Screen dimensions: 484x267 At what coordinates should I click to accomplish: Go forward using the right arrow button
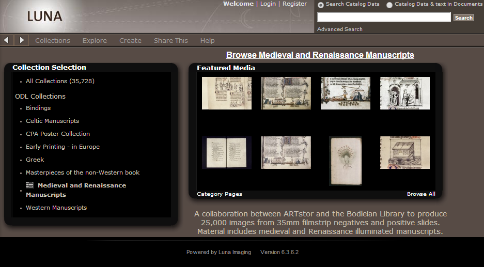tap(22, 40)
